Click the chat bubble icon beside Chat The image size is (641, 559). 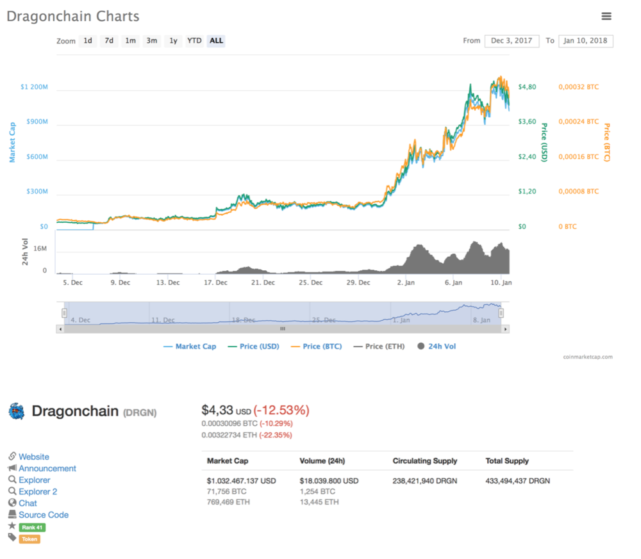(x=12, y=503)
